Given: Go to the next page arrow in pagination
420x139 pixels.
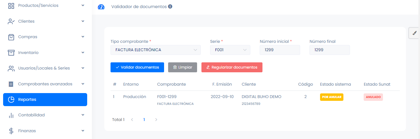Looking at the screenshot, I should 156,119.
